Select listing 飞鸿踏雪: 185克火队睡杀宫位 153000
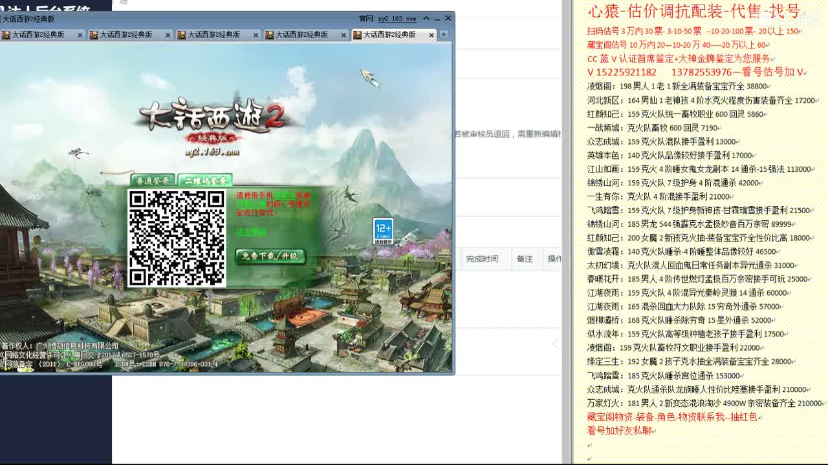 pyautogui.click(x=665, y=376)
